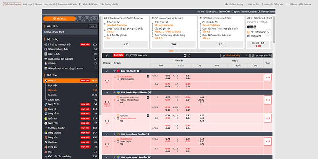Click the live match tracker icon for Ahrobiznes Volochysk
The height and width of the screenshot is (159, 318).
[x=148, y=97]
